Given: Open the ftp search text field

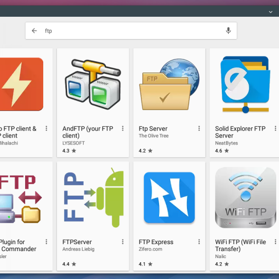Looking at the screenshot, I should (131, 31).
